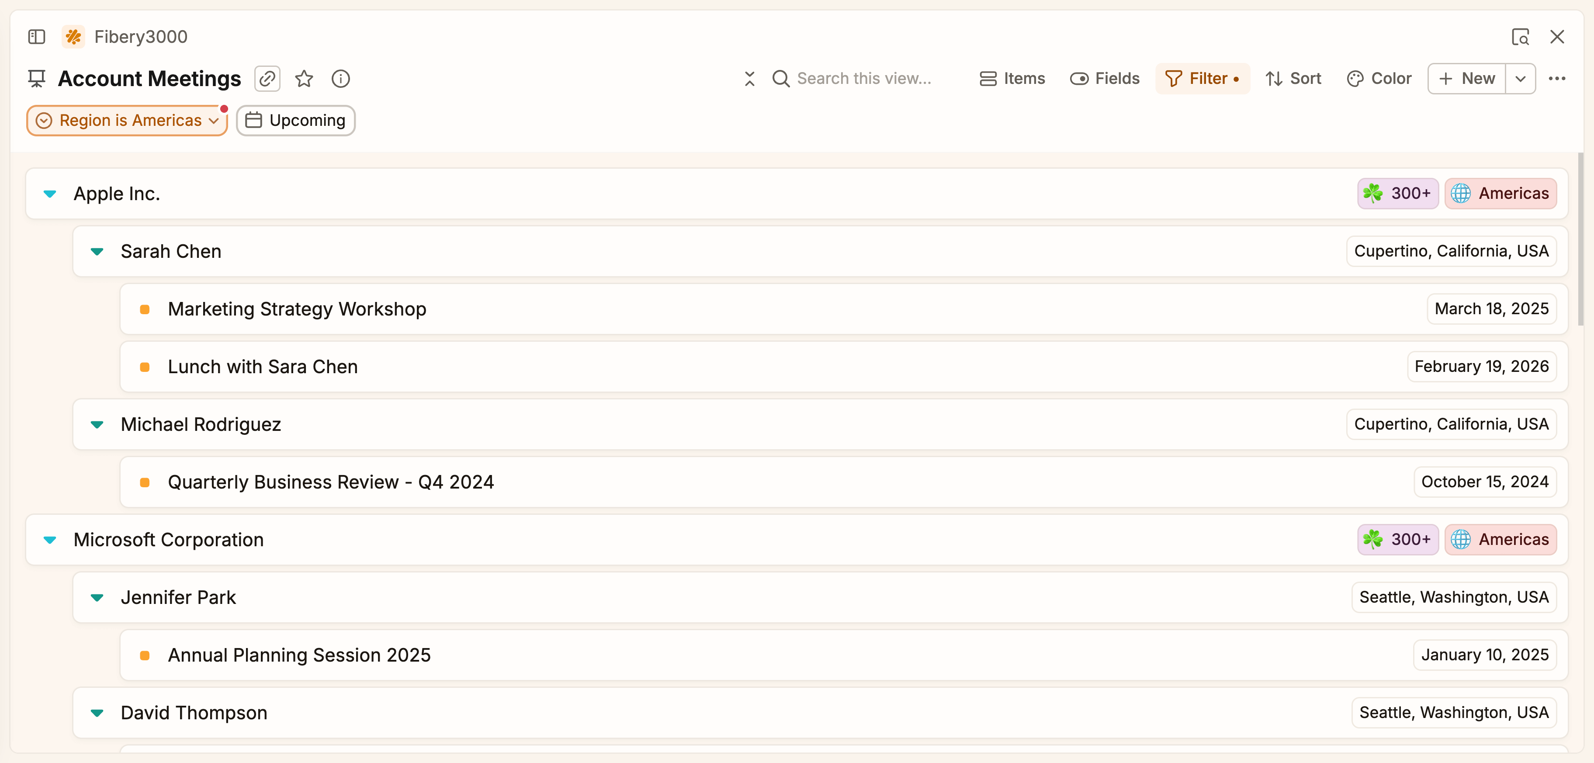1594x763 pixels.
Task: Toggle the left sidebar panel
Action: (x=37, y=37)
